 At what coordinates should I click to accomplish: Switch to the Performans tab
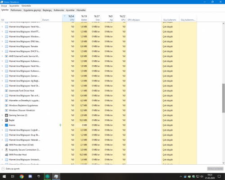pos(16,10)
